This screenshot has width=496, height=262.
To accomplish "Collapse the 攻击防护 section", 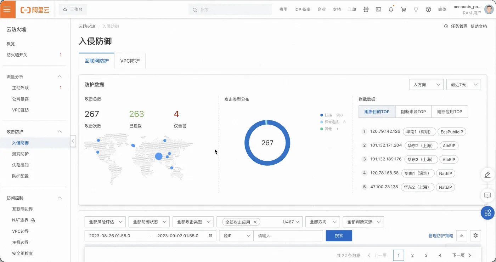I will point(60,132).
